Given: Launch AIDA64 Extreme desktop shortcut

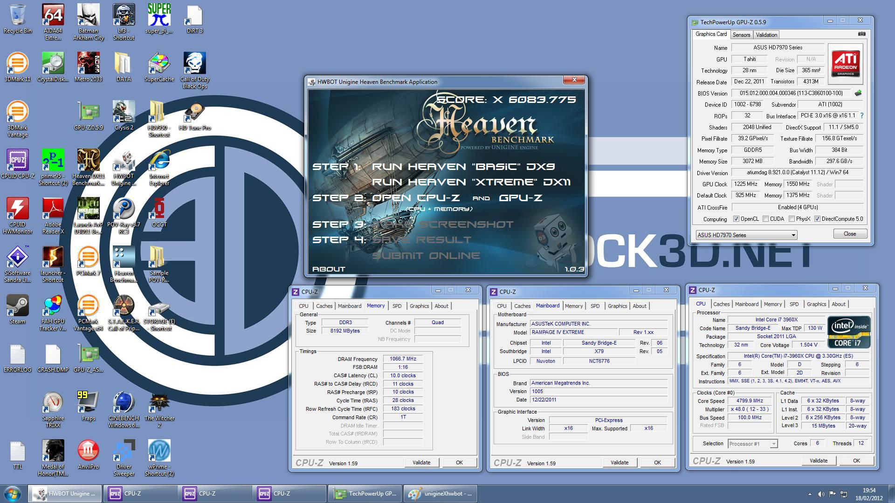Looking at the screenshot, I should coord(53,22).
